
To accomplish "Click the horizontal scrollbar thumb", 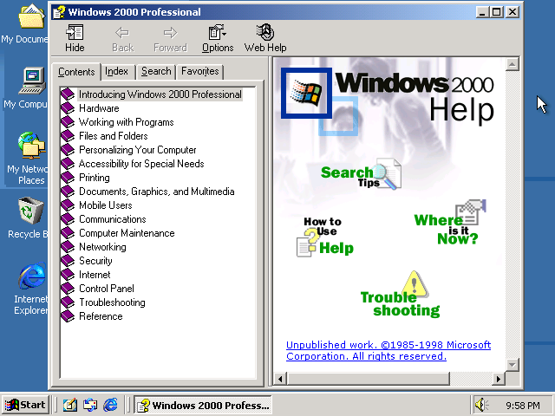I will pos(368,379).
